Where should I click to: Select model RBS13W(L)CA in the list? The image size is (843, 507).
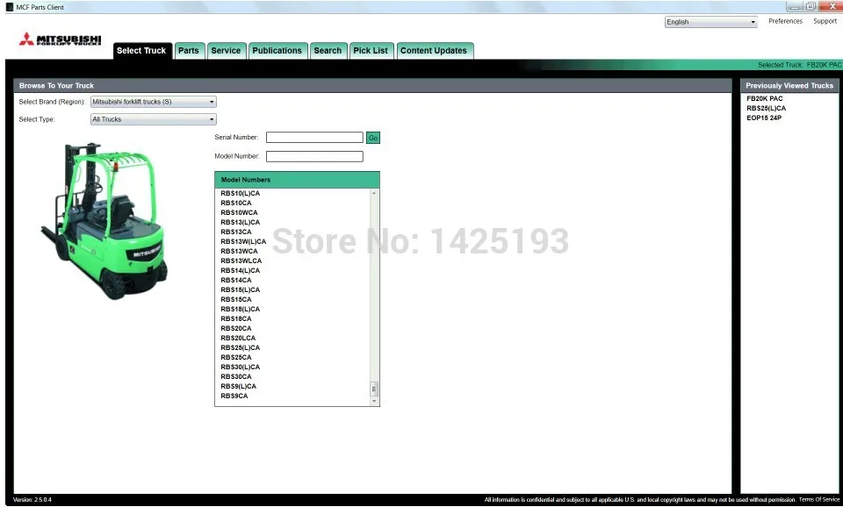tap(243, 242)
